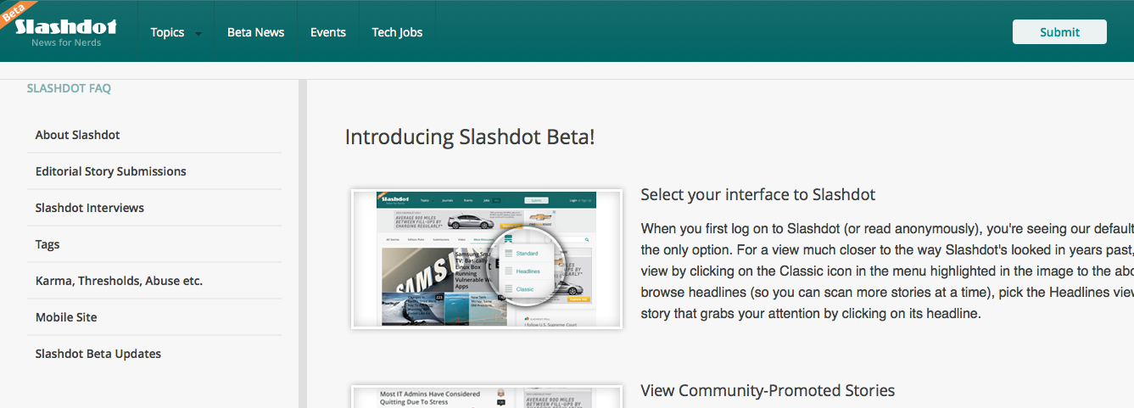Image resolution: width=1134 pixels, height=408 pixels.
Task: Click the Community-Promoted Stories thumbnail image
Action: [487, 396]
